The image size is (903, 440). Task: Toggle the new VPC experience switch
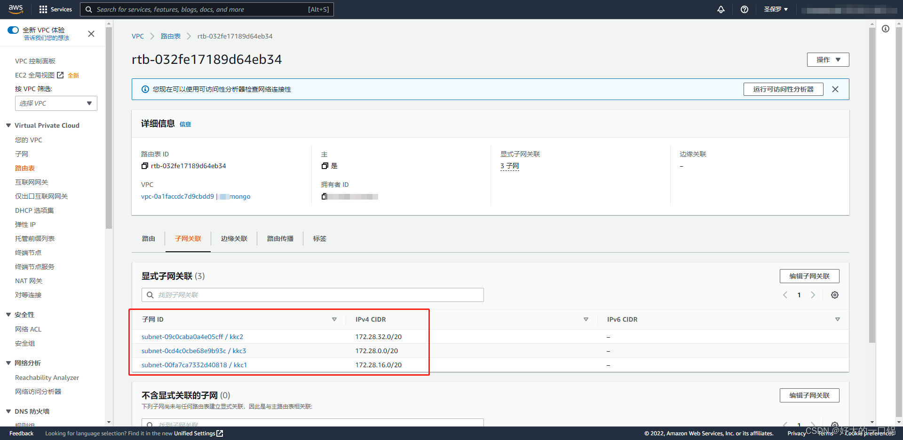coord(13,30)
